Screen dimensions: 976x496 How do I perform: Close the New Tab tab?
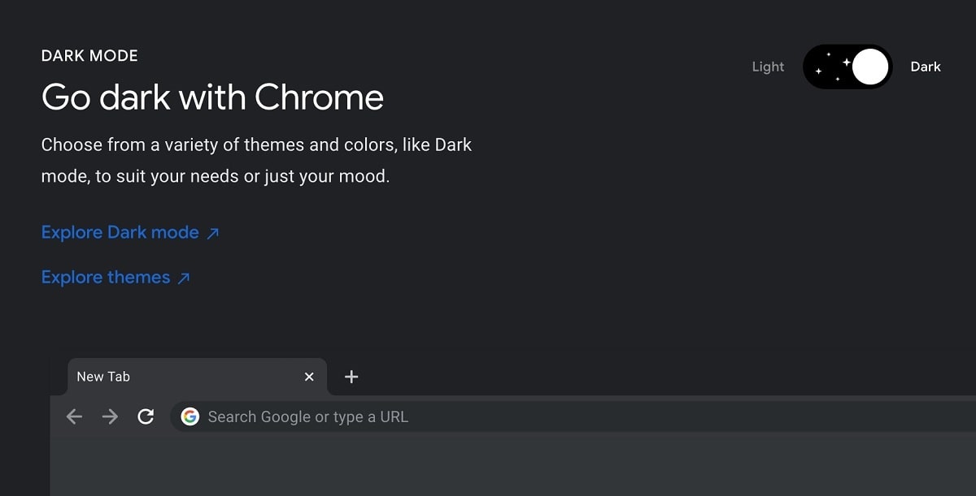coord(309,377)
